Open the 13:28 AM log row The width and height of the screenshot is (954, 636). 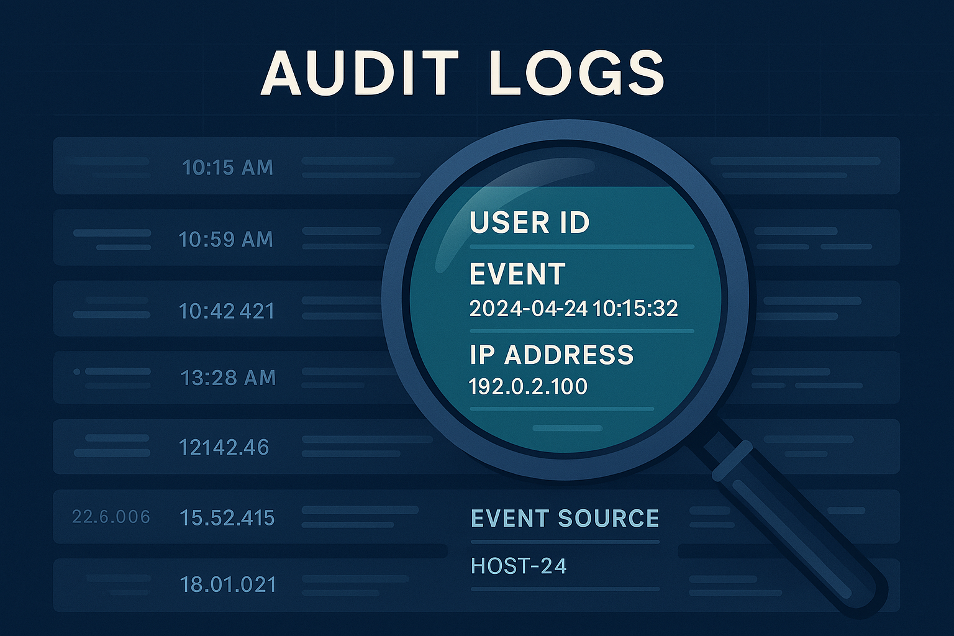click(x=228, y=378)
